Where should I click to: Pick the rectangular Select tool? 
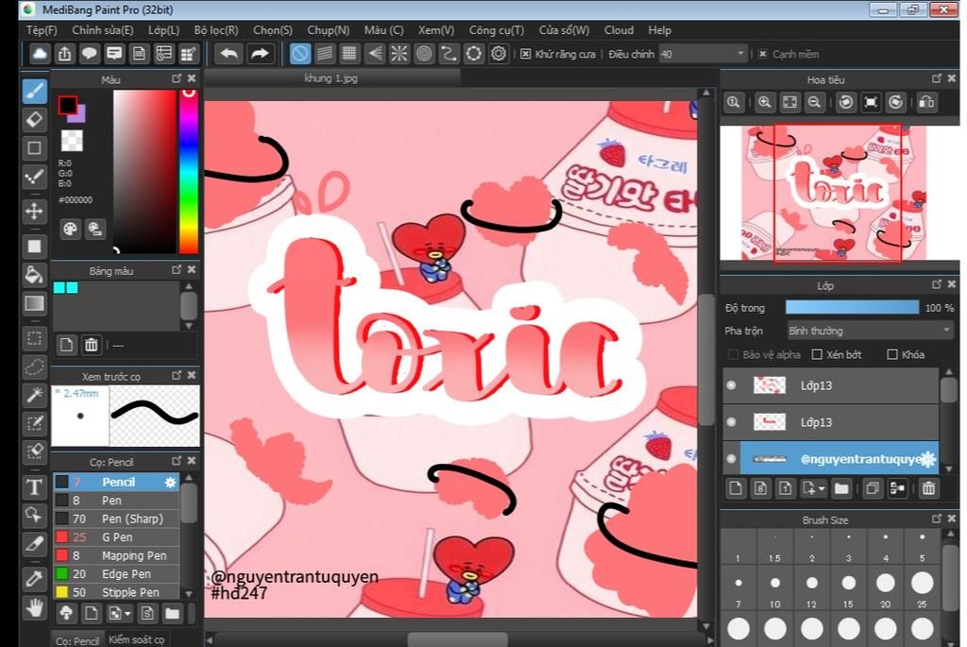35,338
